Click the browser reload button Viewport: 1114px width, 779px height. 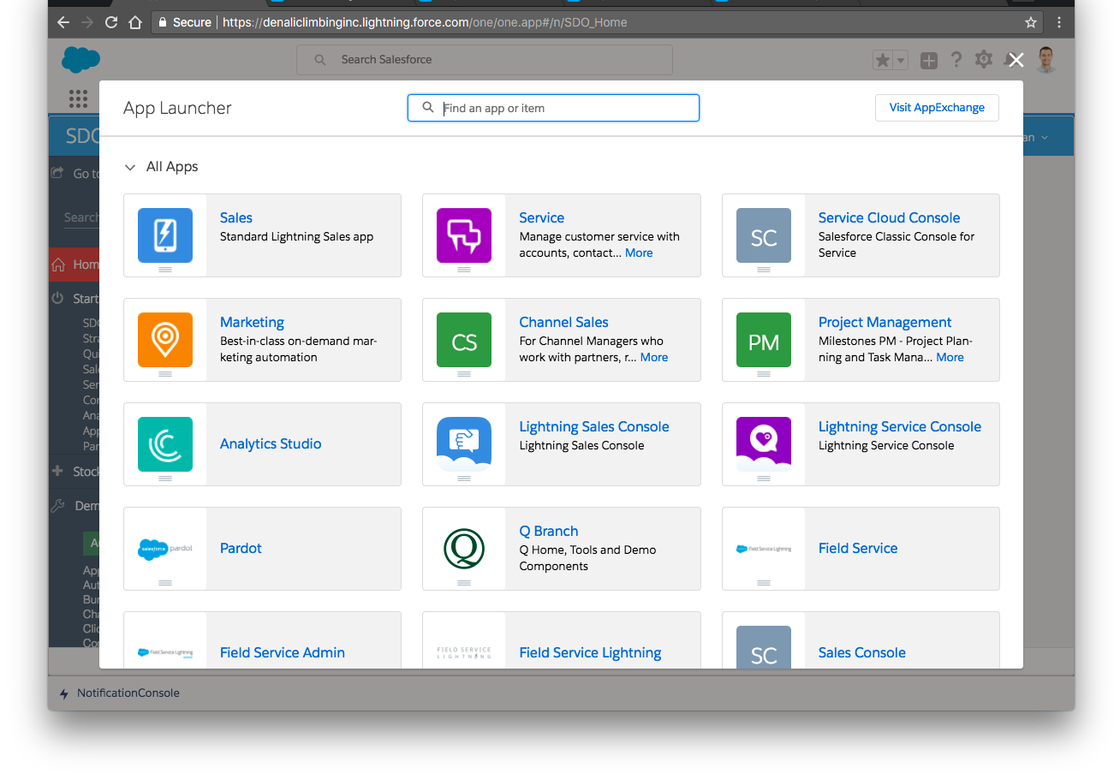point(111,22)
